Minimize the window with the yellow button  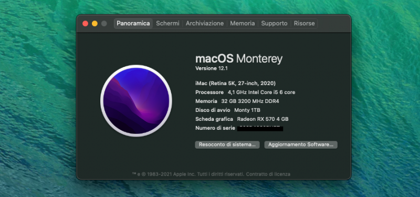94,24
